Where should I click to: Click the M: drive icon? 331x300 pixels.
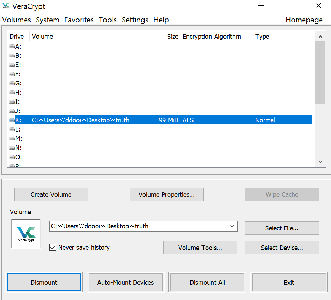click(12, 139)
